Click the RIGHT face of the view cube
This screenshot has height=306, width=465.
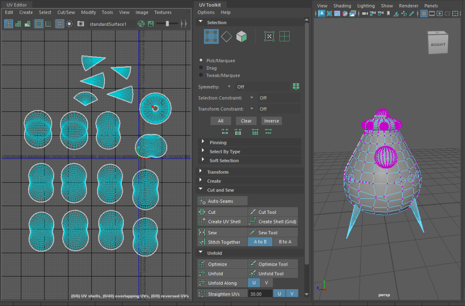(438, 44)
